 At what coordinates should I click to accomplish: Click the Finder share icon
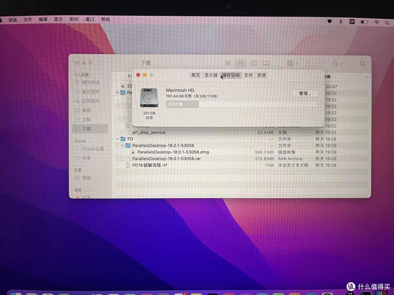[x=308, y=63]
